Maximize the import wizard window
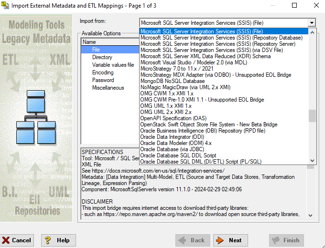 click(294, 5)
